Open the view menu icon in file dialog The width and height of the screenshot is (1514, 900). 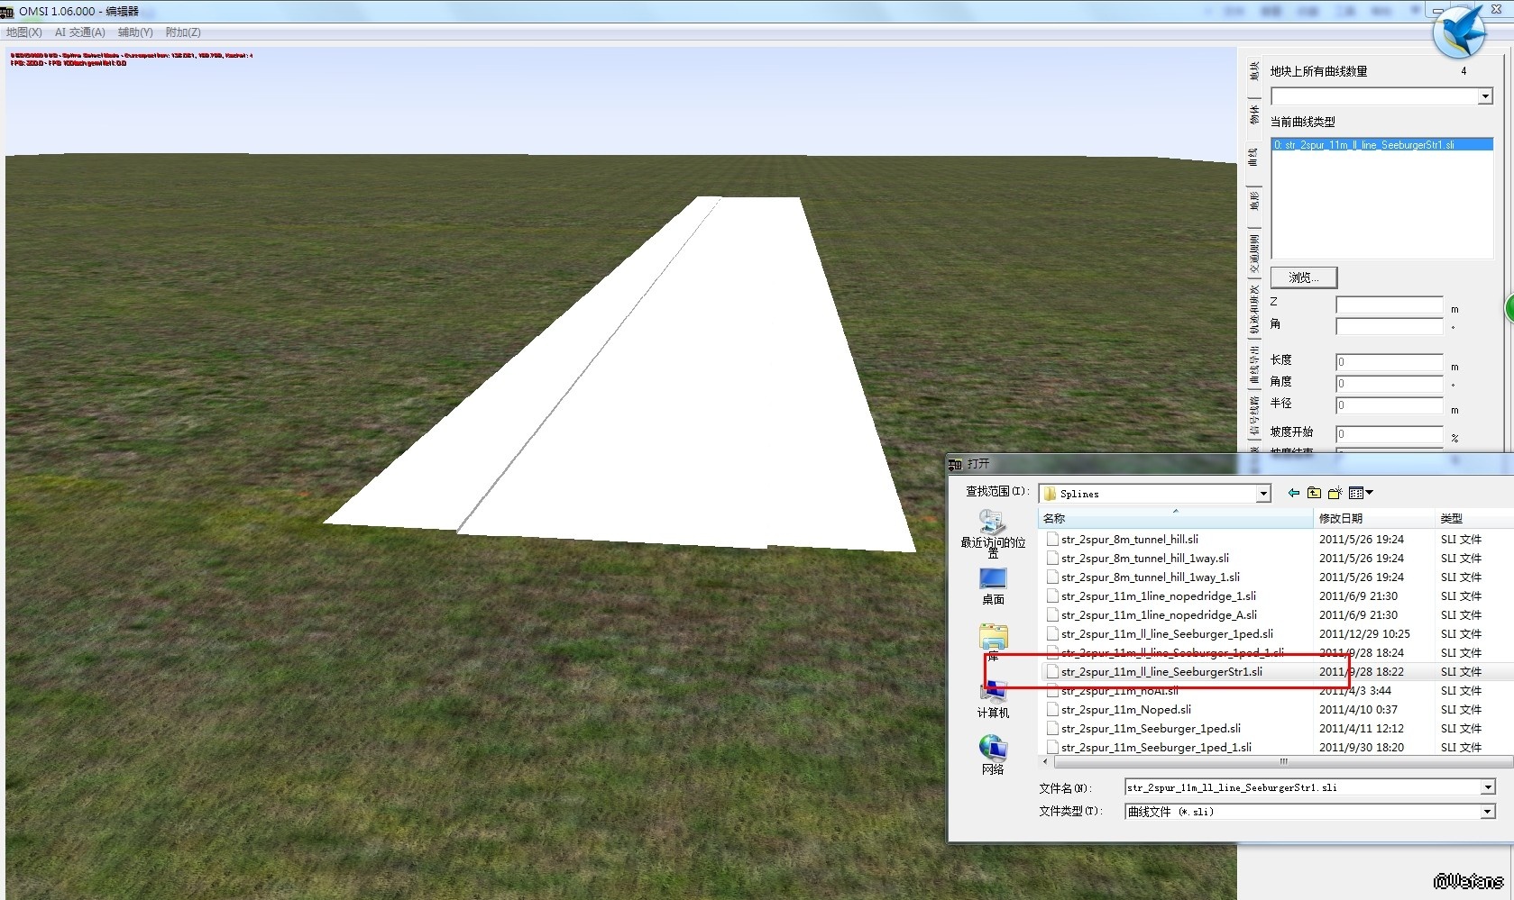click(x=1360, y=493)
